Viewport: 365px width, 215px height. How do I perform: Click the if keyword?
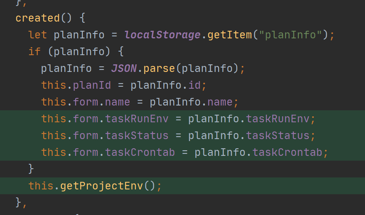(x=34, y=52)
